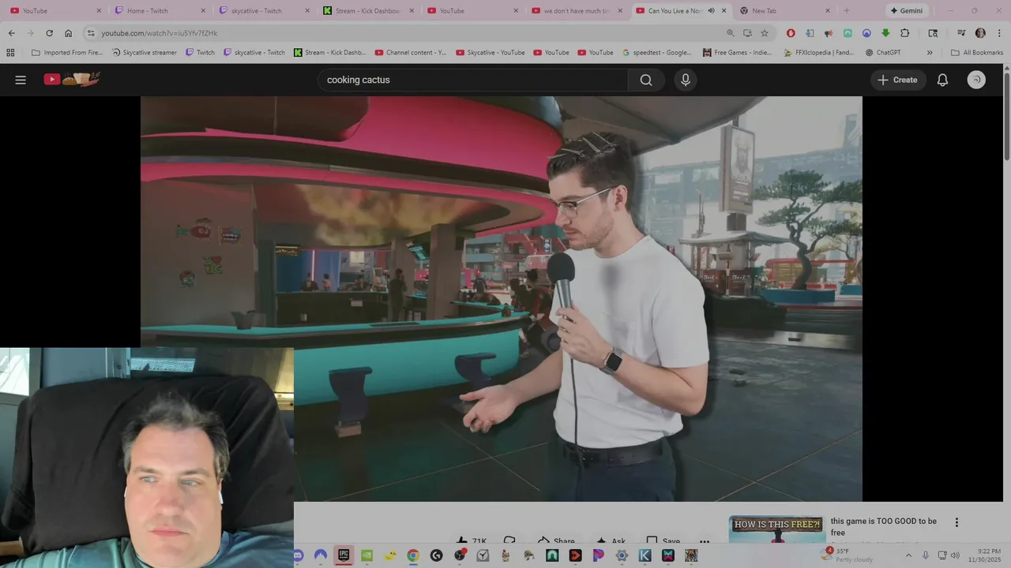The image size is (1011, 568).
Task: View site information icon beside the URL
Action: click(91, 33)
